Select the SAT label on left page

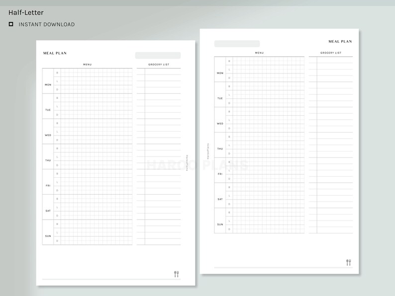coord(48,211)
